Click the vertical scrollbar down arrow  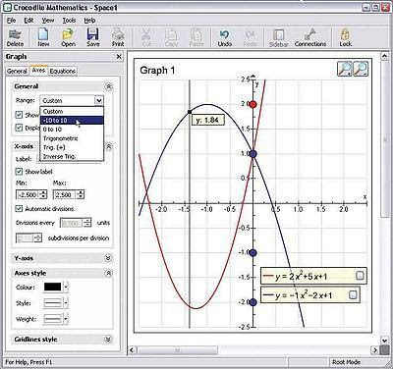coord(385,341)
